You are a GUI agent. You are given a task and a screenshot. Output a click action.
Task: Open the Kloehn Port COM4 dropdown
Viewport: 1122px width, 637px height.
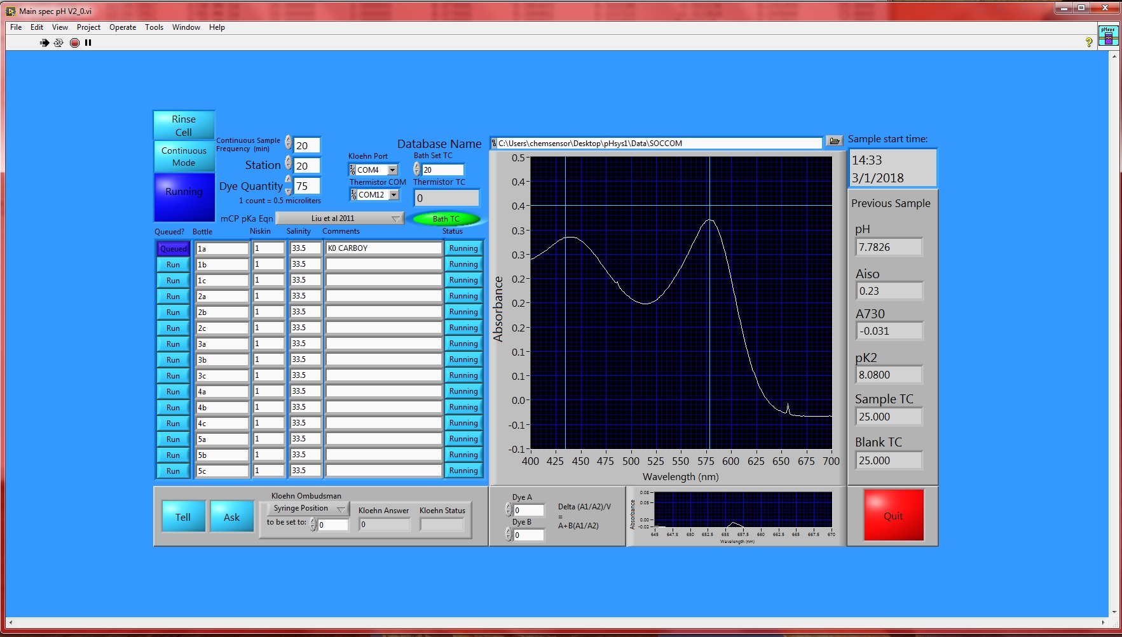click(393, 170)
